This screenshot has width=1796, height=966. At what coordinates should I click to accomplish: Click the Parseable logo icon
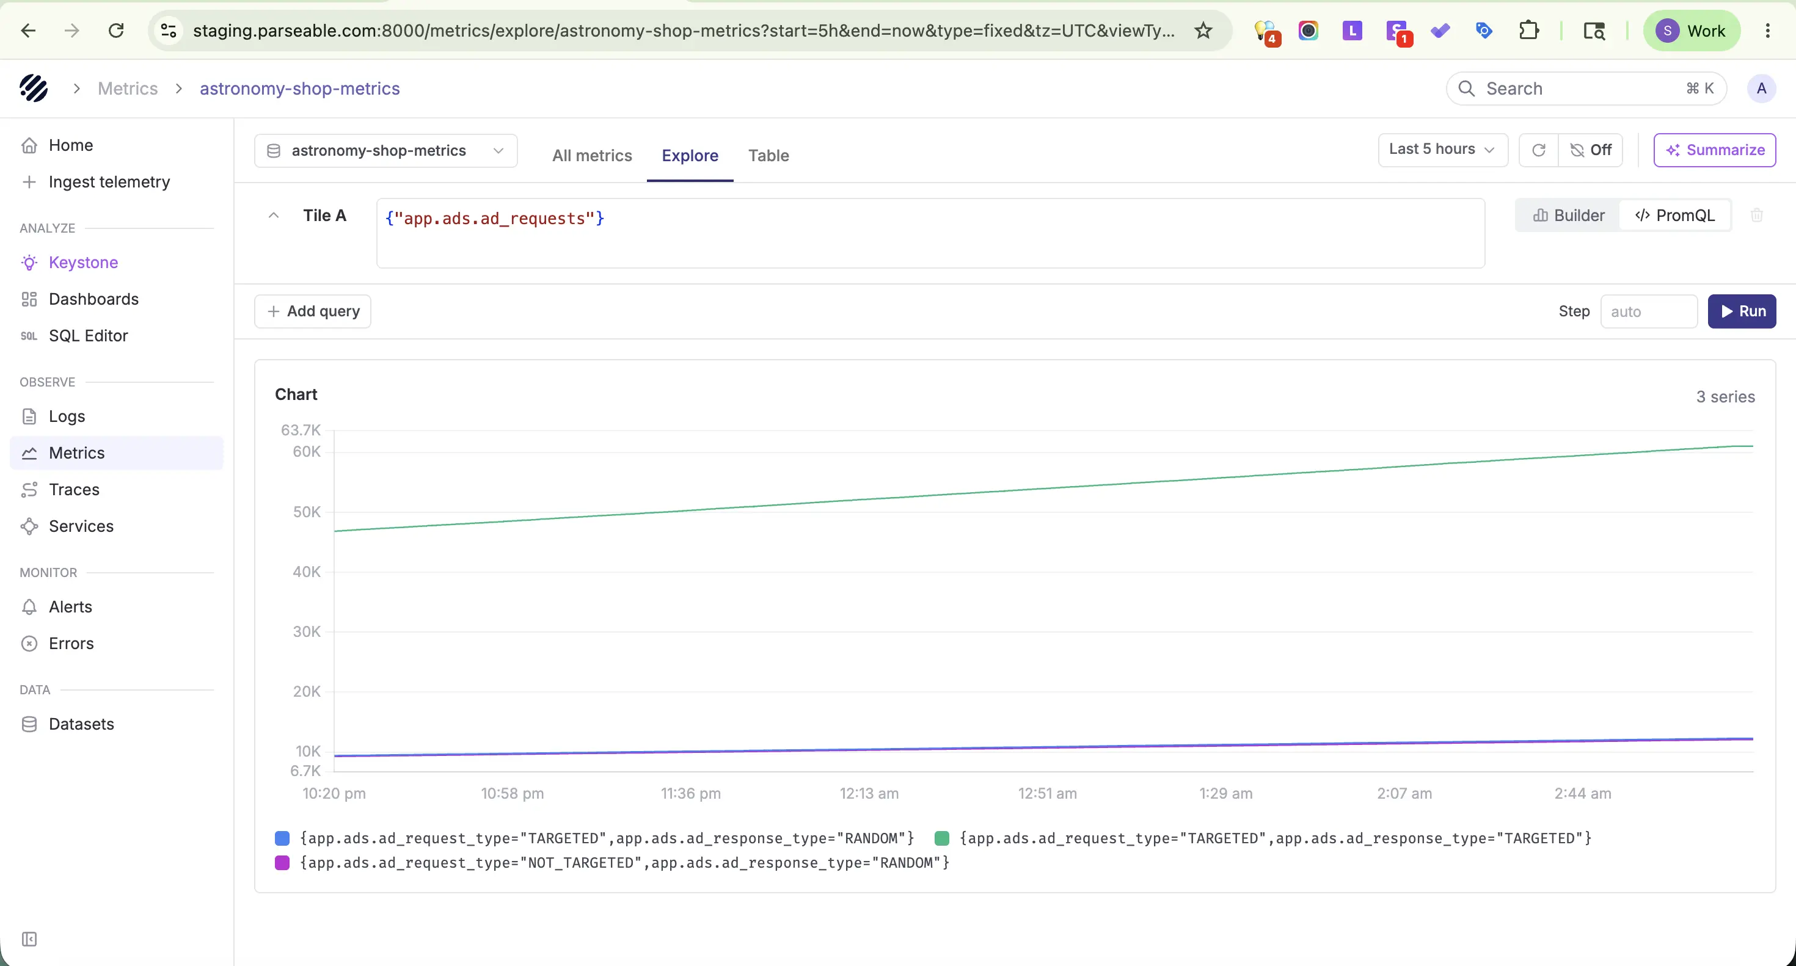point(33,89)
